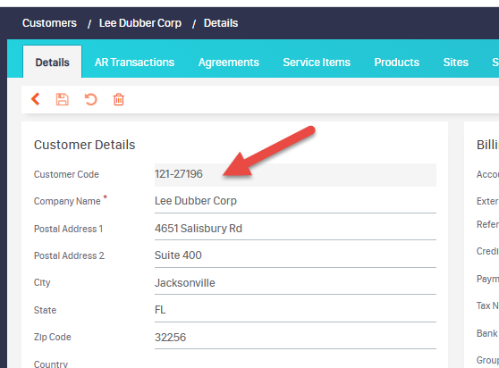Click the trash delete icon
This screenshot has width=499, height=368.
(x=119, y=99)
